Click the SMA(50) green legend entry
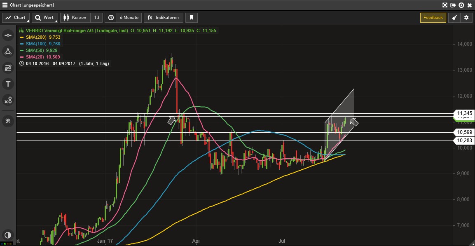475x246 pixels. 38,50
